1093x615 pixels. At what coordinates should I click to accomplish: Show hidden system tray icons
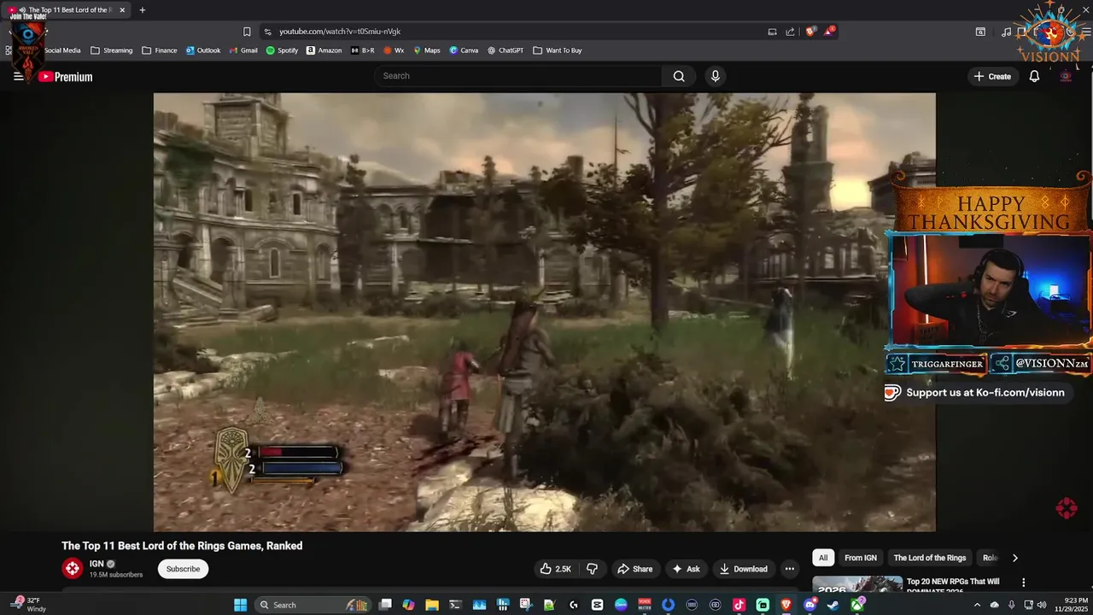tap(977, 605)
